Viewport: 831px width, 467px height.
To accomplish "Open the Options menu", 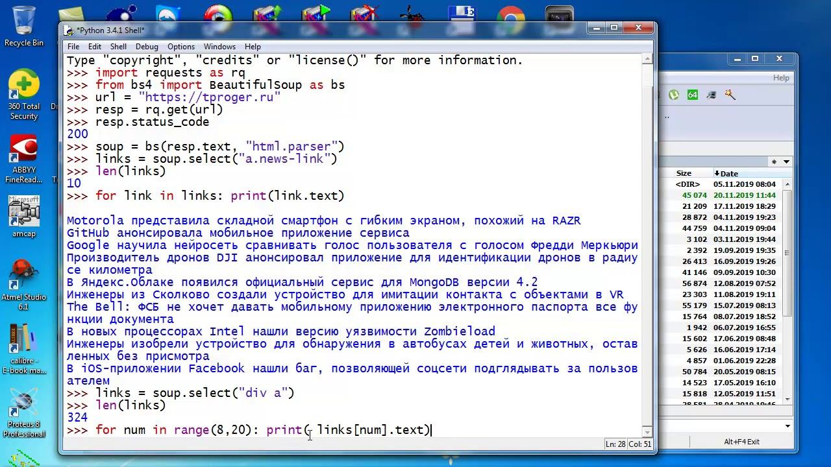I will coord(181,47).
